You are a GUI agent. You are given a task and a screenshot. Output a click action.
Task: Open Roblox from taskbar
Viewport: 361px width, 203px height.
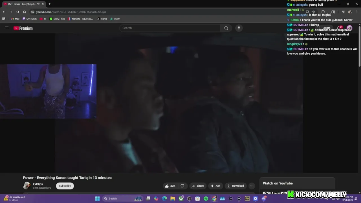pos(256,198)
